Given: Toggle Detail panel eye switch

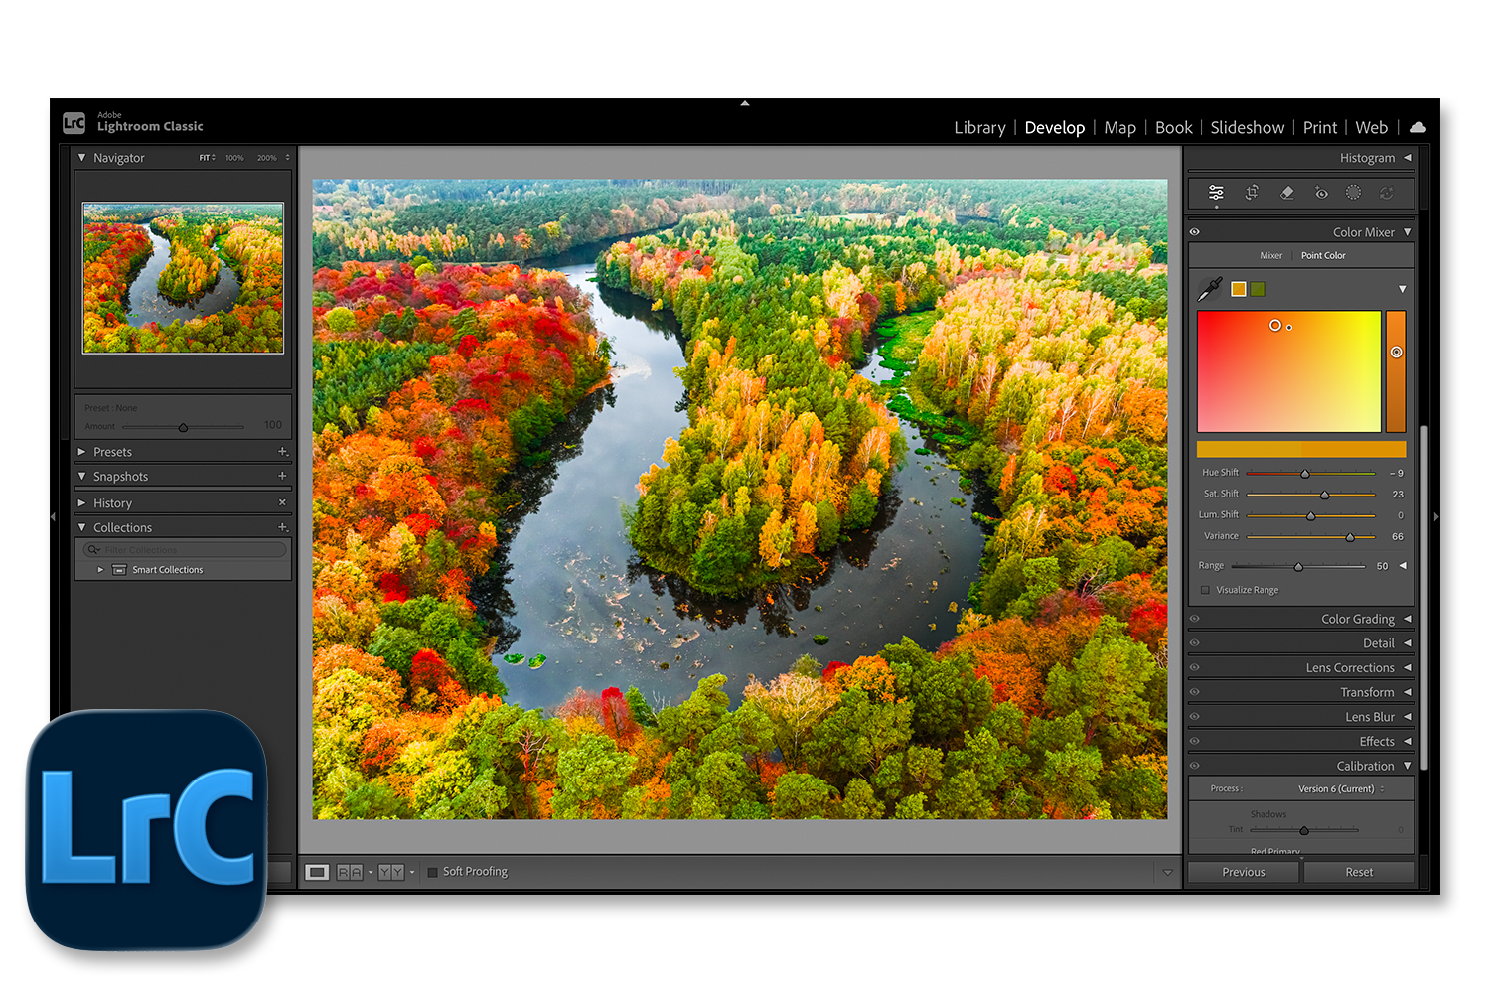Looking at the screenshot, I should (1195, 643).
